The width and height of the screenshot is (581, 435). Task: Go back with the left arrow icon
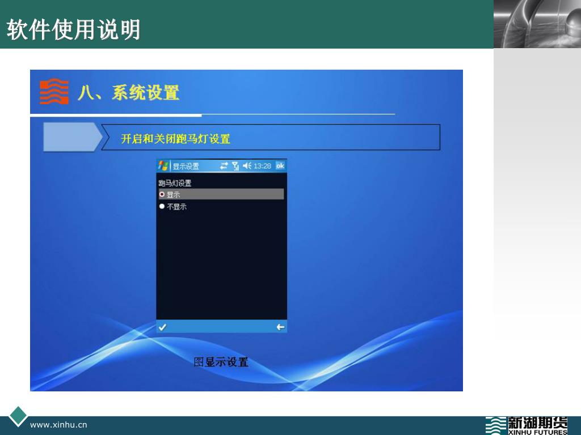pos(280,327)
